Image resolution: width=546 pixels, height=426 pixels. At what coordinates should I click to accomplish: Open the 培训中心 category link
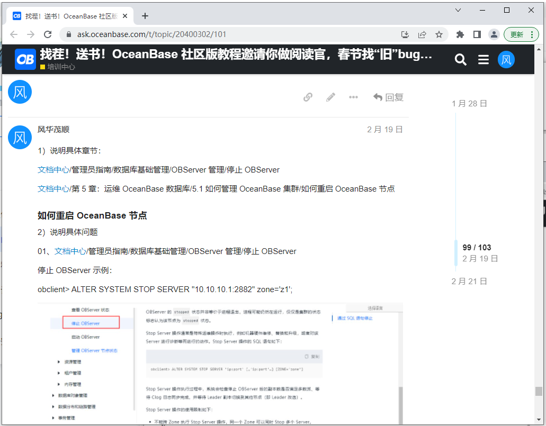[x=58, y=67]
